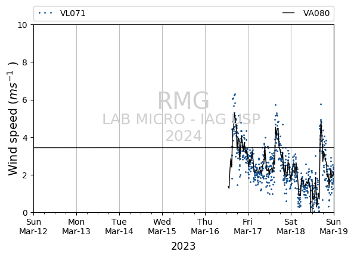Select the Mon Mar-13 x-axis label
The width and height of the screenshot is (354, 258).
click(76, 226)
